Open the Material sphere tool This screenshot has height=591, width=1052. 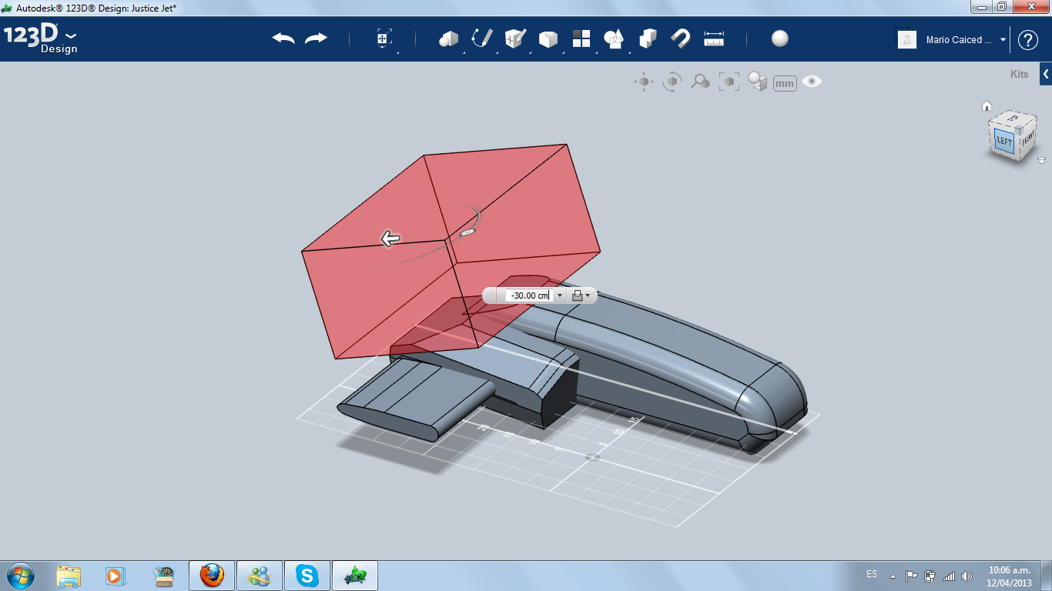click(x=780, y=38)
